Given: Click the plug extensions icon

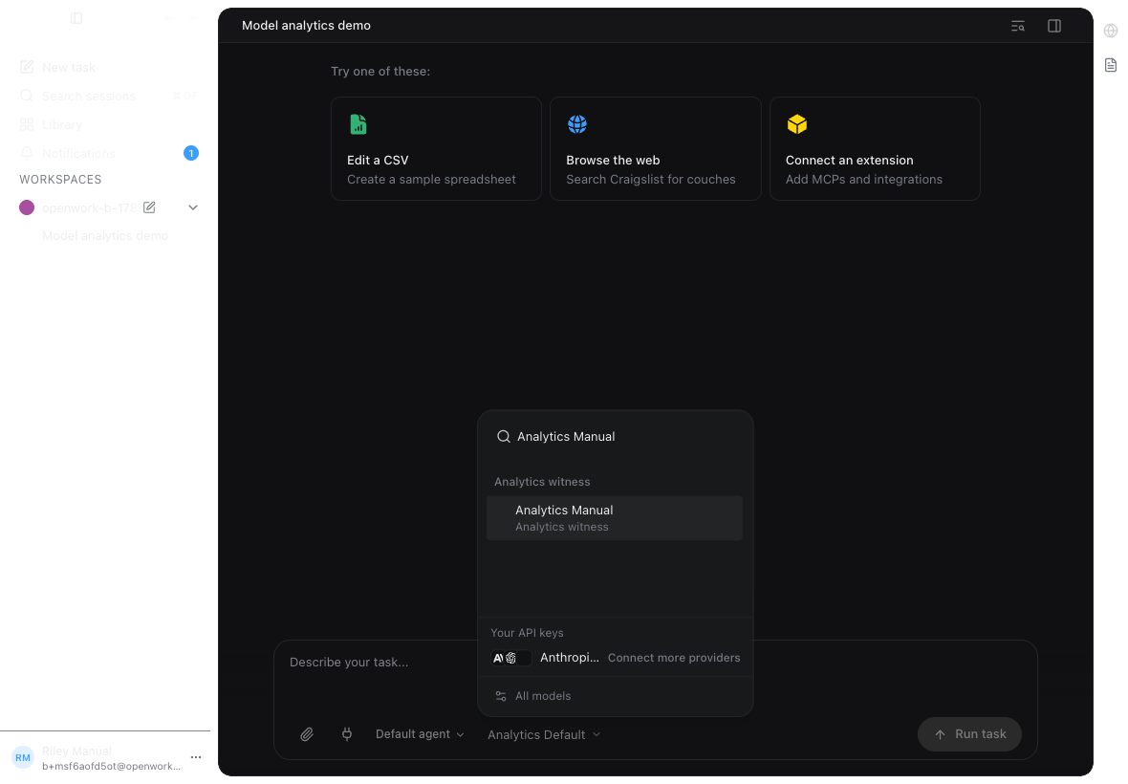Looking at the screenshot, I should (347, 734).
